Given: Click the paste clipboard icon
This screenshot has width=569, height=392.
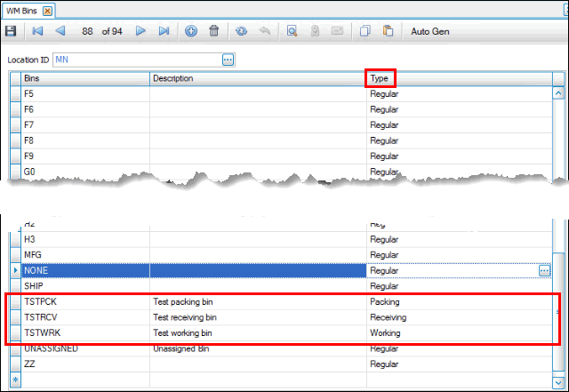Looking at the screenshot, I should (x=388, y=31).
